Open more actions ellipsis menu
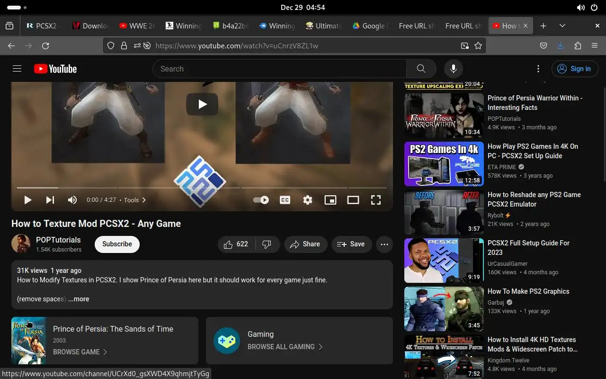Image resolution: width=606 pixels, height=379 pixels. point(384,244)
